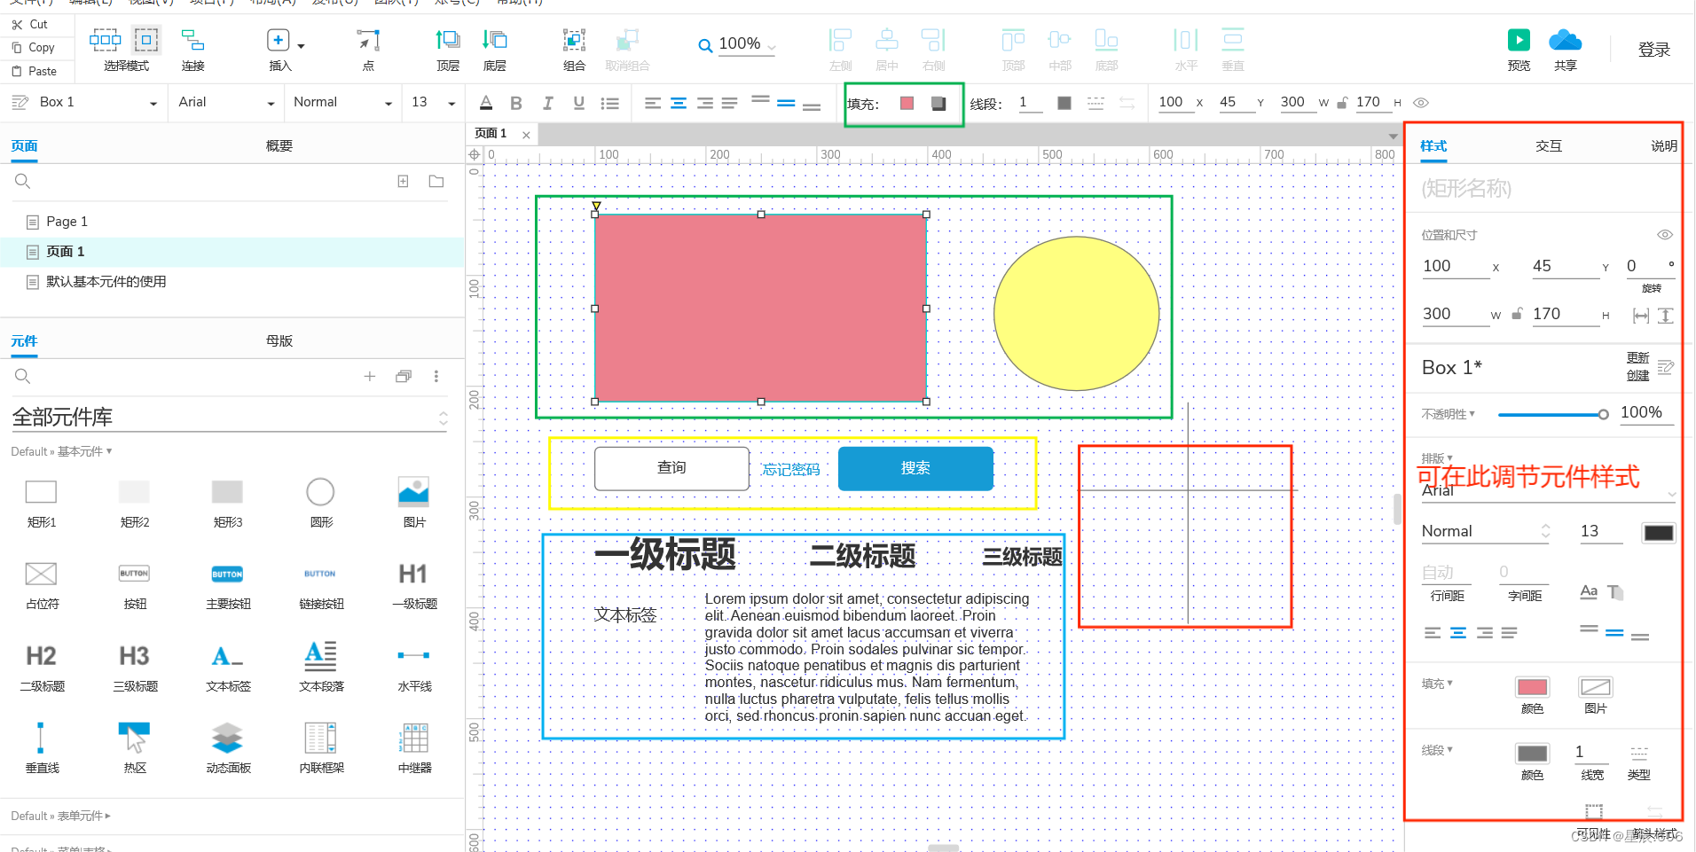
Task: Select the 主要按钮 primary button widget
Action: [227, 585]
